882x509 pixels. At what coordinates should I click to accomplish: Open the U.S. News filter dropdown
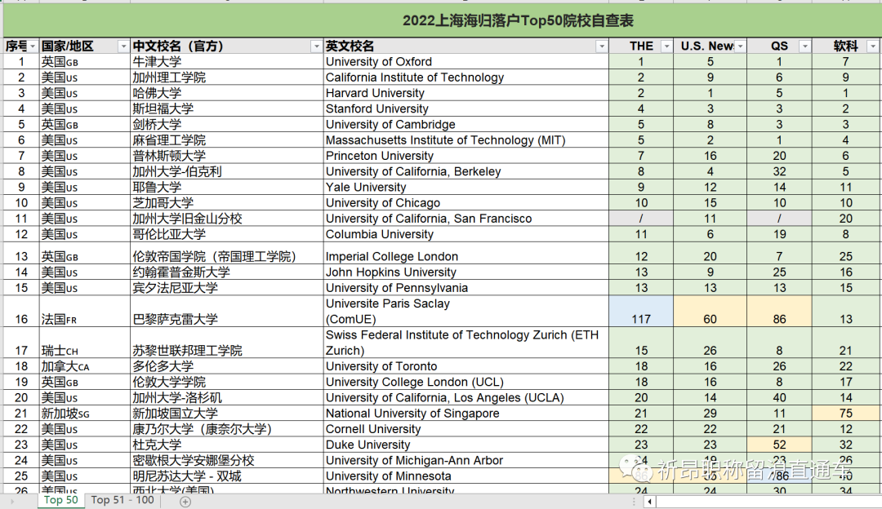point(740,46)
